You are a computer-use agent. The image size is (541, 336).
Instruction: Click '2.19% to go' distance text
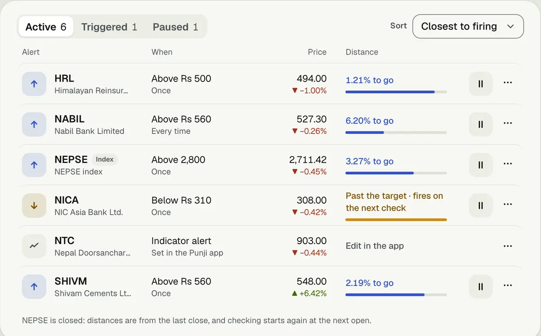coord(370,283)
